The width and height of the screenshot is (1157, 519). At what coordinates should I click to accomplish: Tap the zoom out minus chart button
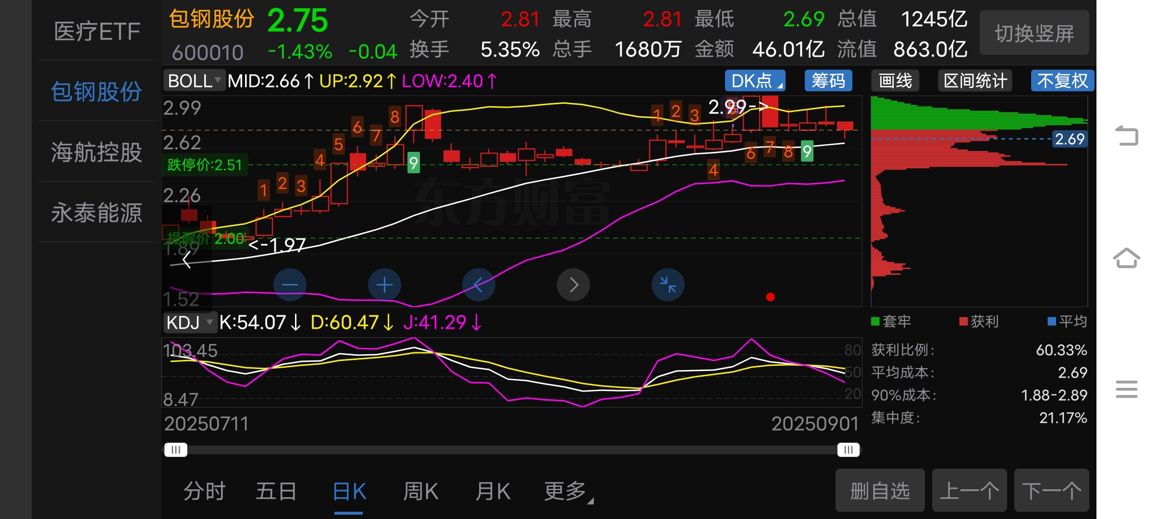pos(290,285)
